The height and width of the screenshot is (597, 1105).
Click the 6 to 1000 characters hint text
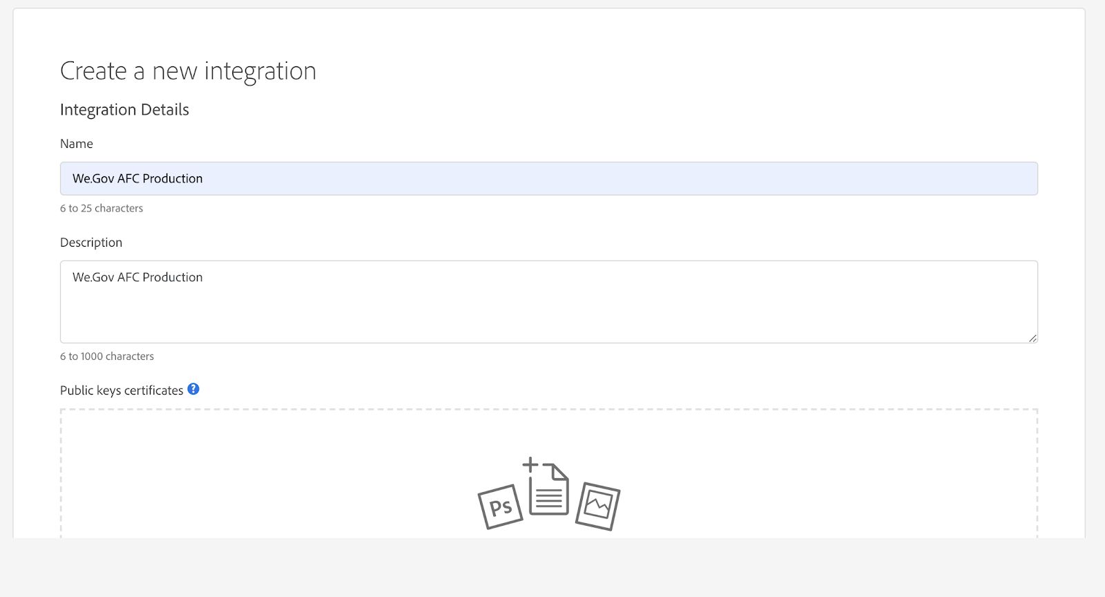tap(107, 357)
